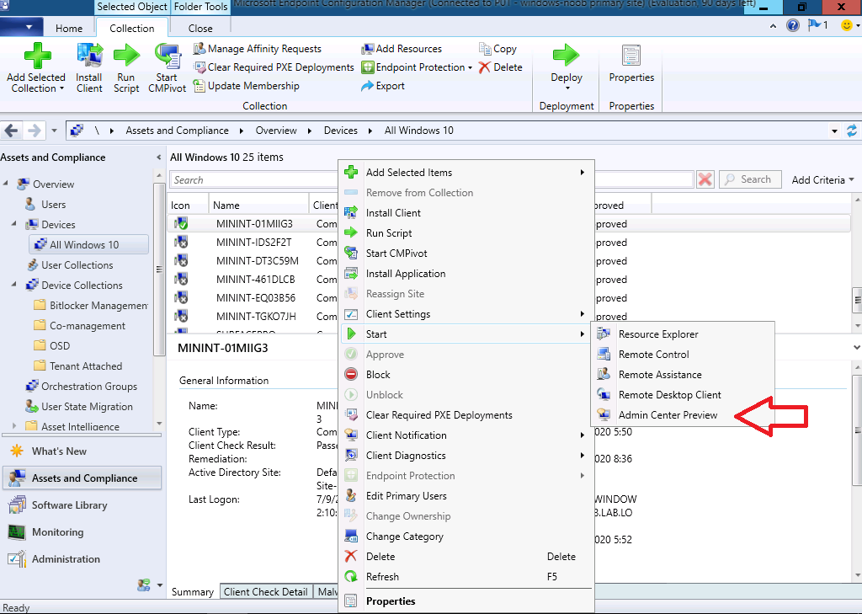Viewport: 862px width, 614px height.
Task: Click the feedback smiley face icon
Action: click(847, 25)
